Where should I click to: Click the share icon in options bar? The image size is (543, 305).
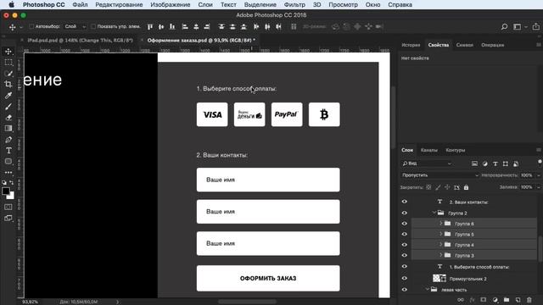pos(535,26)
